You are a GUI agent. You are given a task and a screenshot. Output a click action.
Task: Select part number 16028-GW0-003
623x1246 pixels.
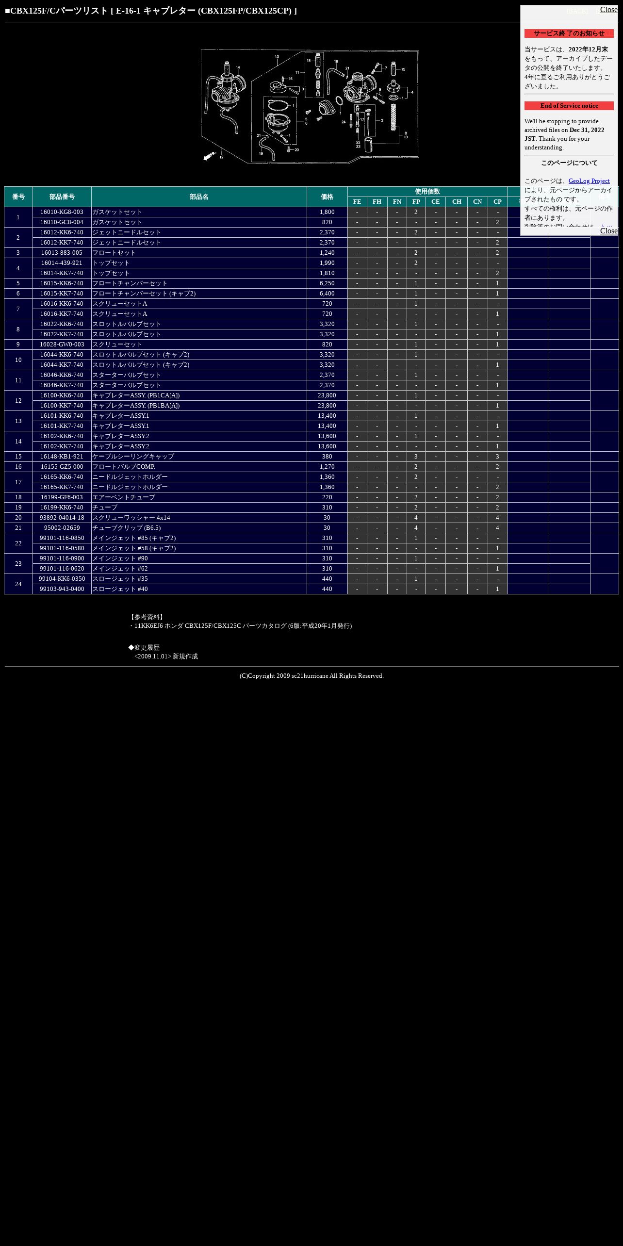[62, 344]
